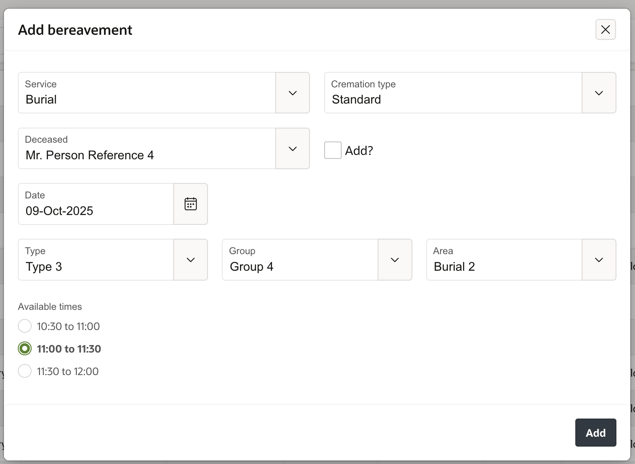635x464 pixels.
Task: Select the 10:30 to 11:00 time slot
Action: click(x=25, y=326)
